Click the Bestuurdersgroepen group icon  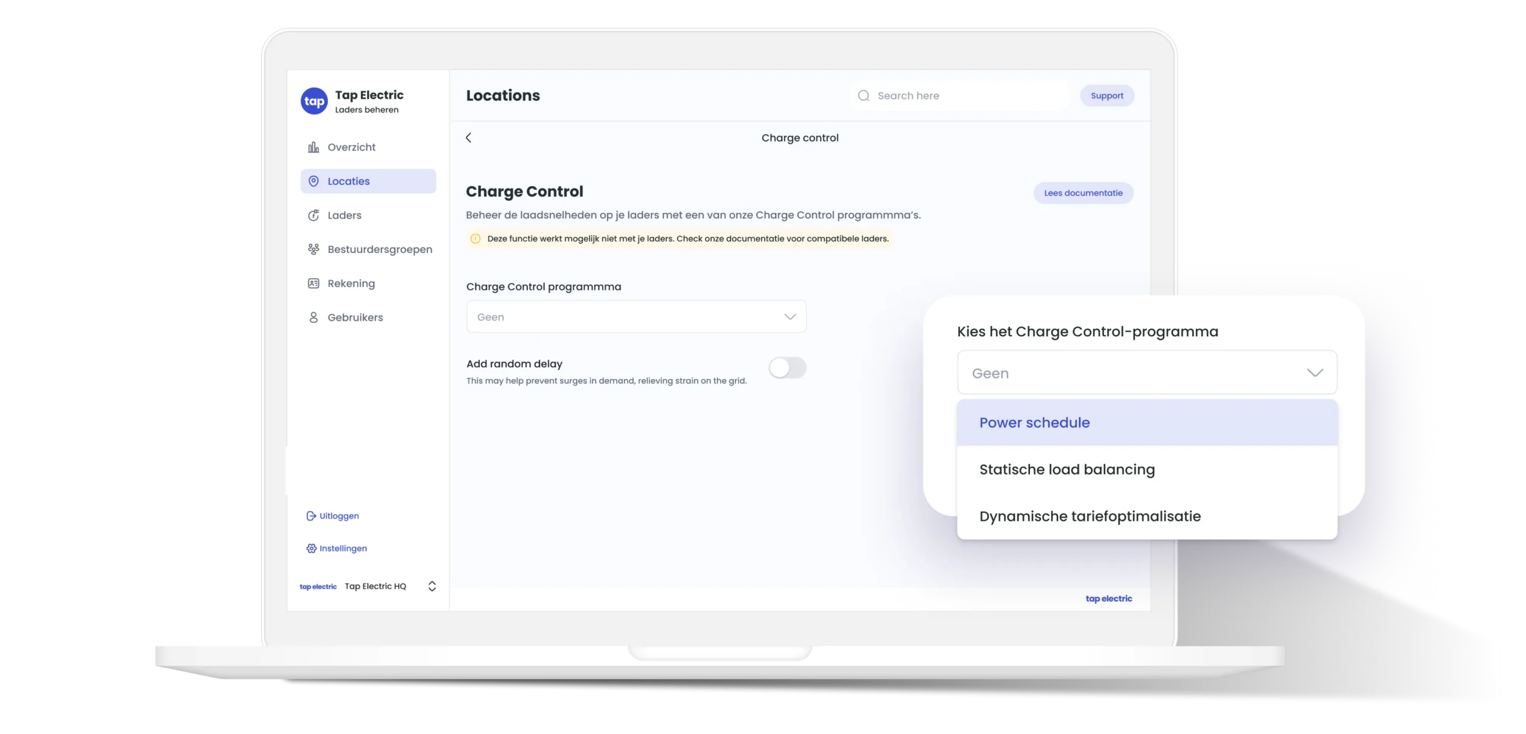[313, 249]
